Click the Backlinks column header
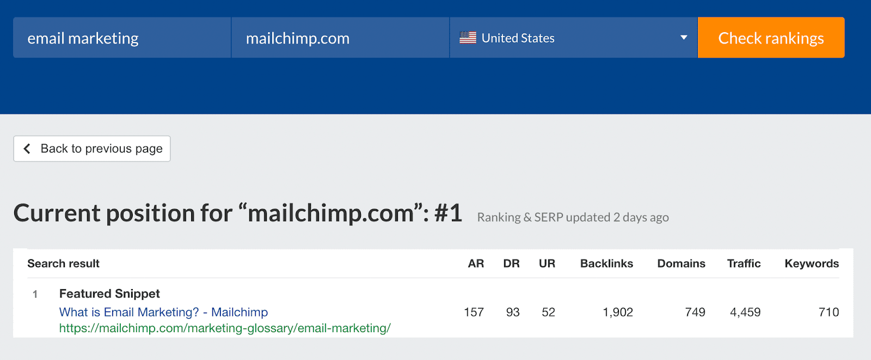This screenshot has height=360, width=871. [606, 264]
